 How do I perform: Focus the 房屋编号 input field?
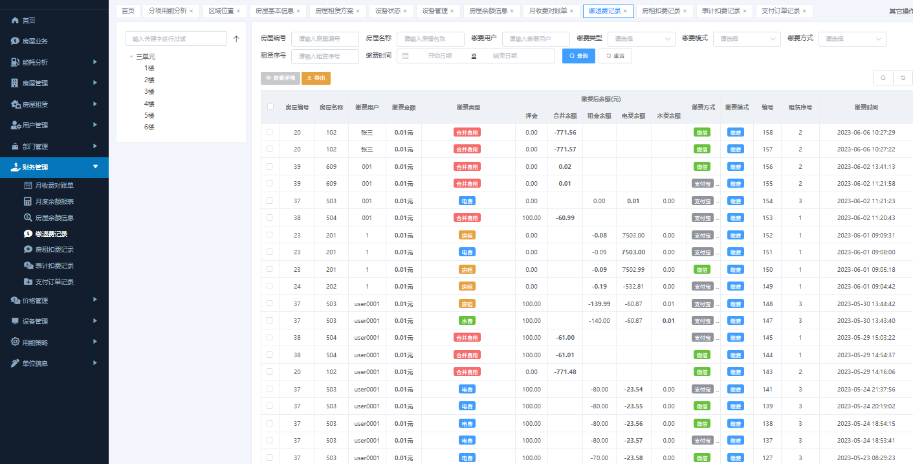pos(325,39)
